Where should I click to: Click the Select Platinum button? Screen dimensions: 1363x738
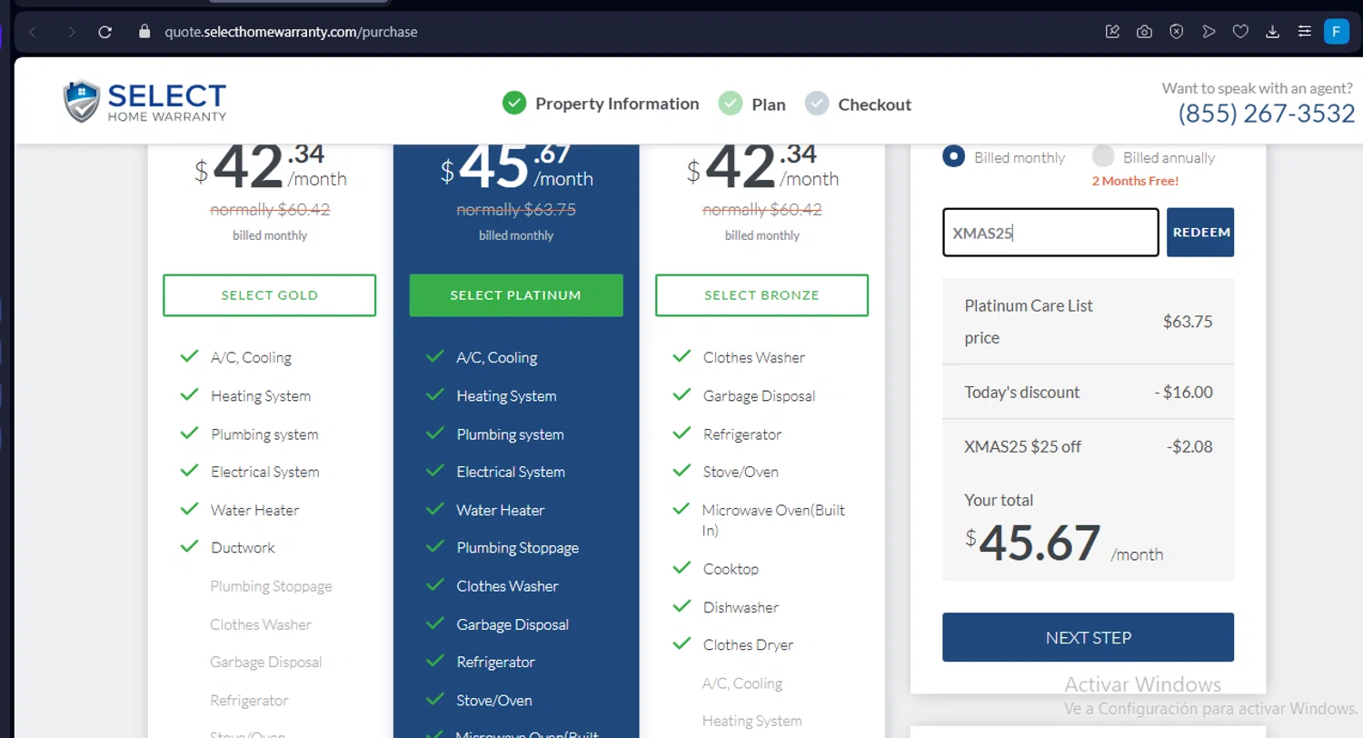click(516, 295)
